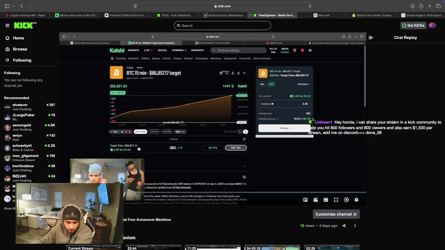Close the TheeOrganism tab
Screen dimensions: 445x250
[x=250, y=15]
